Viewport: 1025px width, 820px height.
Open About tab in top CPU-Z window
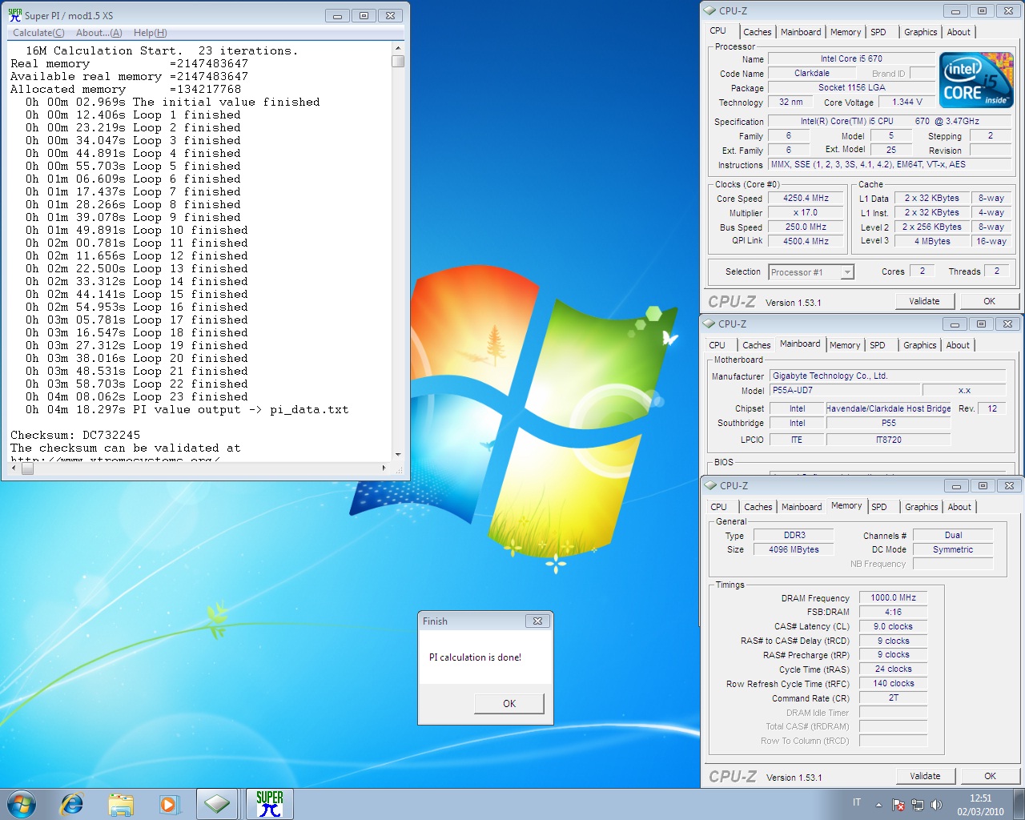pyautogui.click(x=959, y=32)
